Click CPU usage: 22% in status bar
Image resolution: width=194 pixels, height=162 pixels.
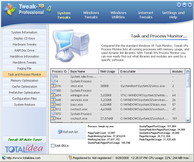[x=159, y=158]
